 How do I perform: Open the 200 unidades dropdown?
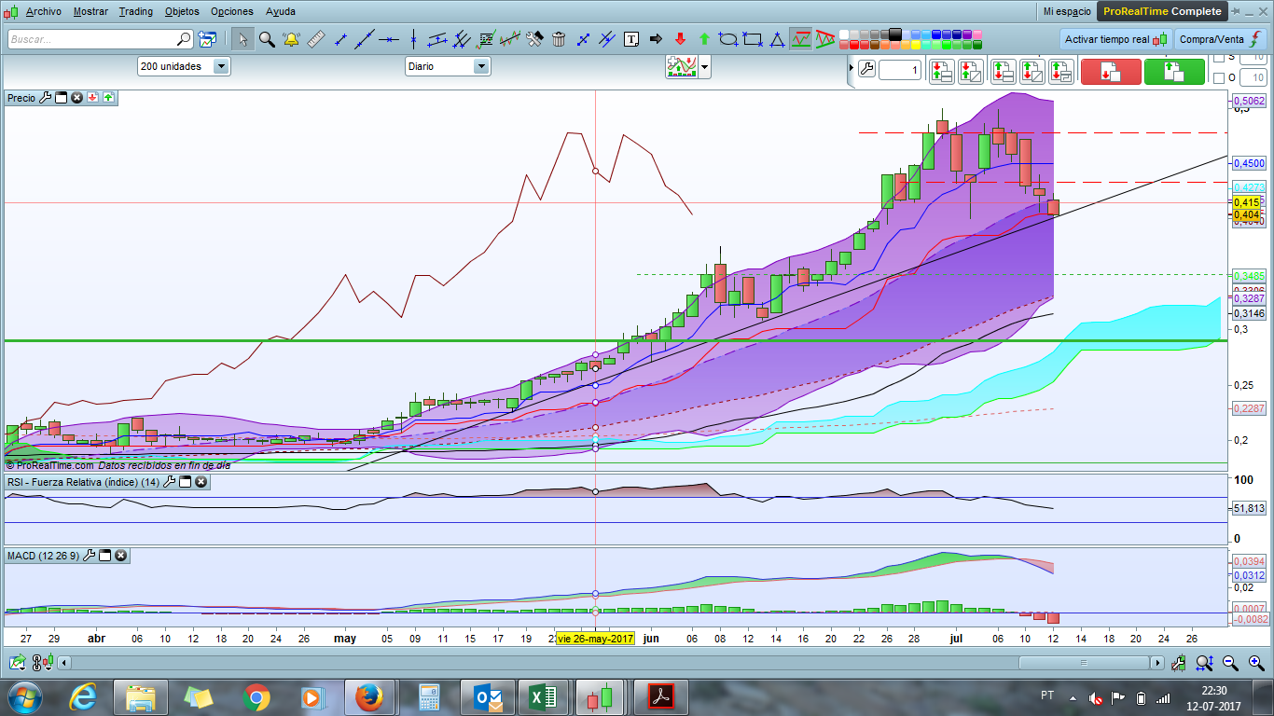coord(221,66)
